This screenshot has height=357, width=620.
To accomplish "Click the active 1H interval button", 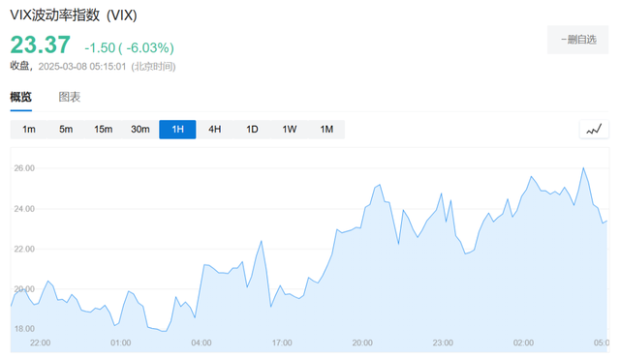I will coord(177,129).
